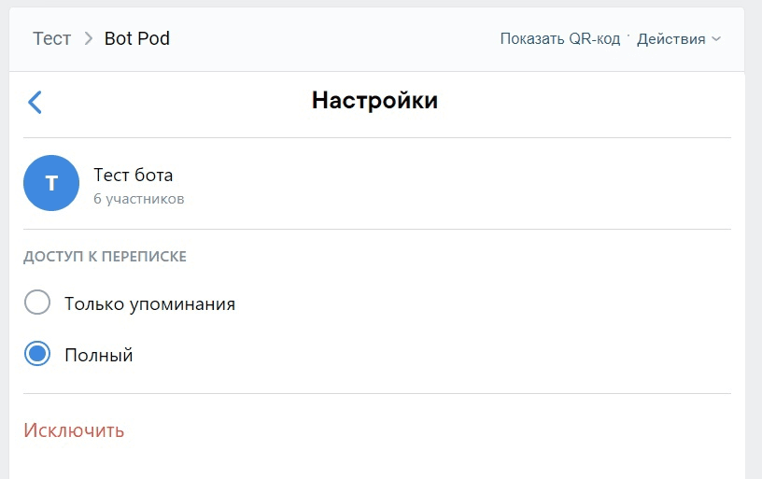
Task: Open Bot Pod breadcrumb item
Action: click(x=137, y=39)
